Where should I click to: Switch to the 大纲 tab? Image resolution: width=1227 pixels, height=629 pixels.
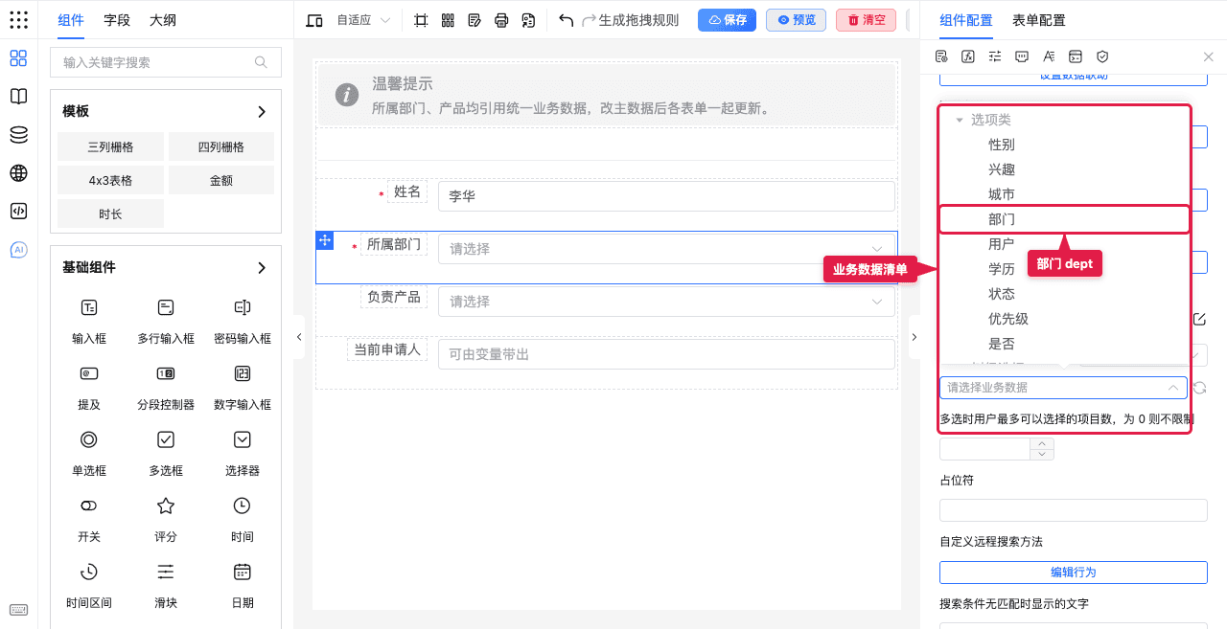point(163,20)
